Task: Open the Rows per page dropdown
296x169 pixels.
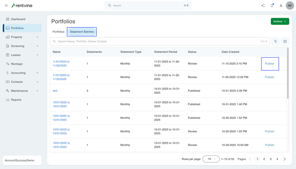Action: pyautogui.click(x=211, y=159)
